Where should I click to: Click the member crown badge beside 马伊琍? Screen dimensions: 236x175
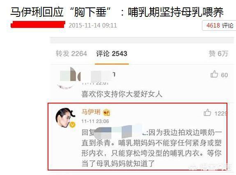tap(107, 113)
